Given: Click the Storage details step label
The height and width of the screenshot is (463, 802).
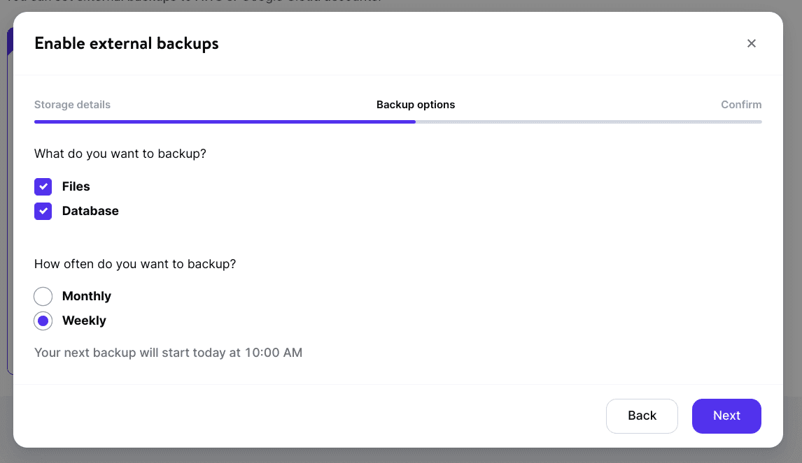Looking at the screenshot, I should (72, 104).
